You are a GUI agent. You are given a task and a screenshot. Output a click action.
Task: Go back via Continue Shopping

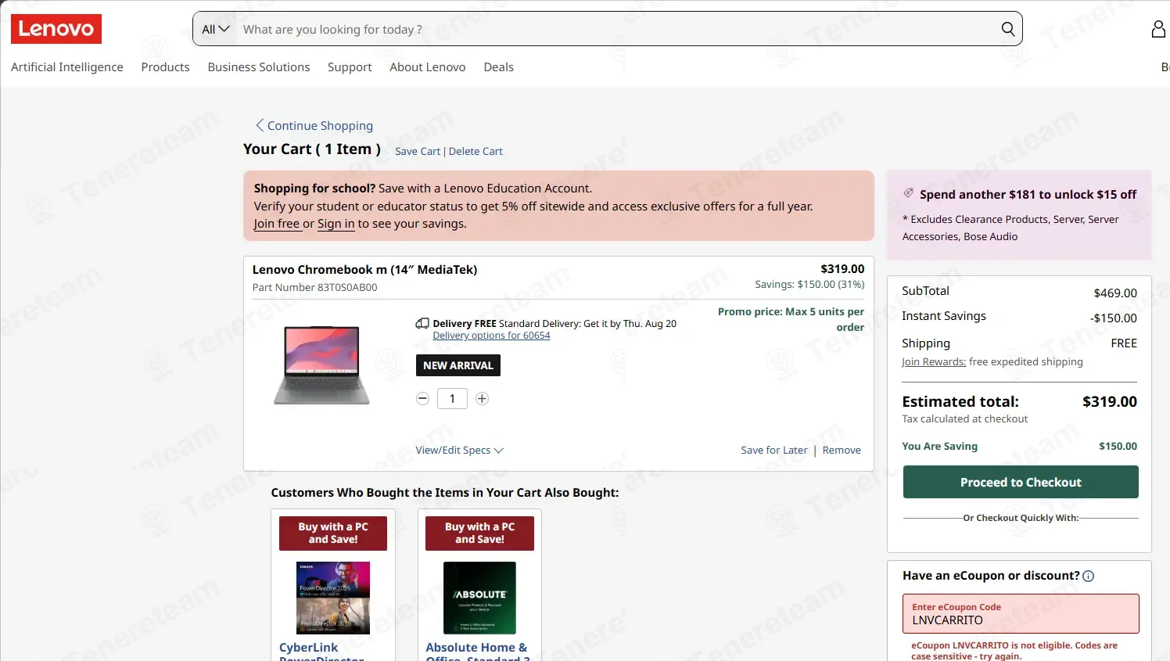click(314, 125)
